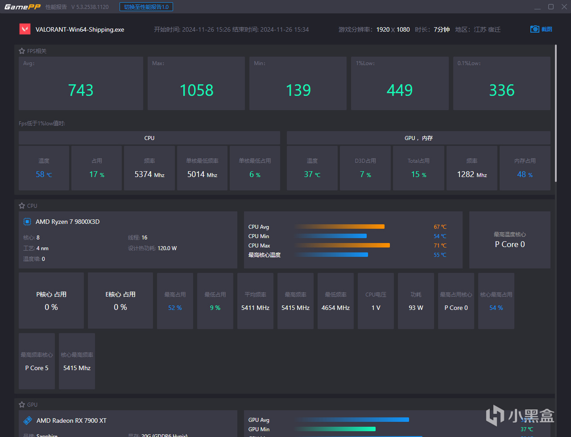This screenshot has height=437, width=571.
Task: Click the 最高温度核心 card showing P Core 0
Action: pyautogui.click(x=510, y=240)
